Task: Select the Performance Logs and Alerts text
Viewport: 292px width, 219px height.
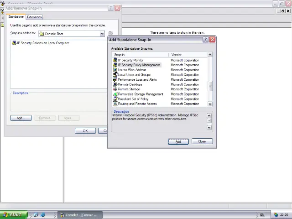Action: tap(137, 80)
